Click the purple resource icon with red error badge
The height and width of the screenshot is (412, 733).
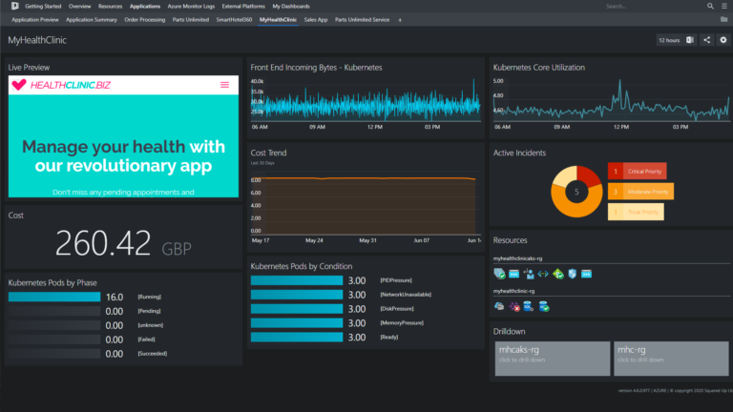514,306
